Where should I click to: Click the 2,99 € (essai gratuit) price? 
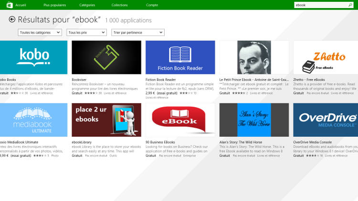pos(161,93)
